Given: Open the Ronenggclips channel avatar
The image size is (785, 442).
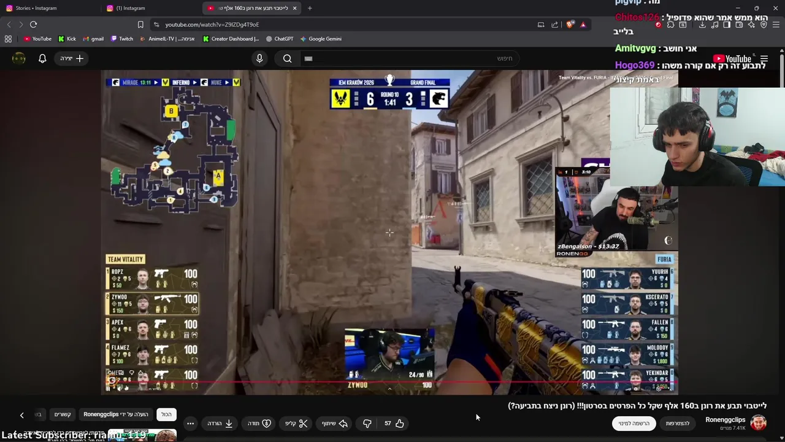Looking at the screenshot, I should (x=759, y=423).
